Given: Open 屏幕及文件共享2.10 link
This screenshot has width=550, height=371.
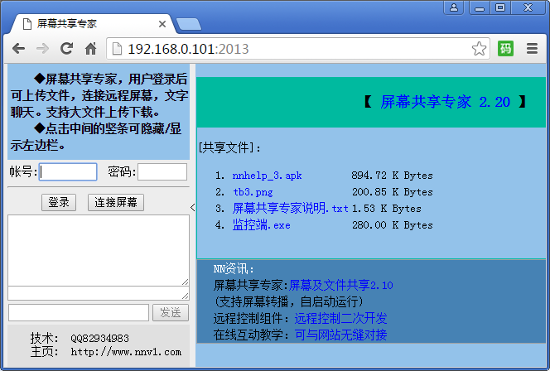Looking at the screenshot, I should pos(341,285).
